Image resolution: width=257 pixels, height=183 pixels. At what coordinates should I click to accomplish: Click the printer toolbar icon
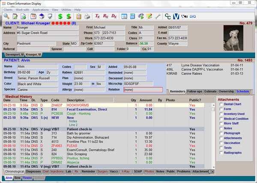point(87,16)
